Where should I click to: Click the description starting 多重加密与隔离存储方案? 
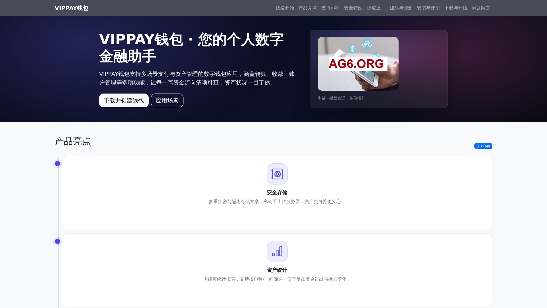pyautogui.click(x=277, y=202)
